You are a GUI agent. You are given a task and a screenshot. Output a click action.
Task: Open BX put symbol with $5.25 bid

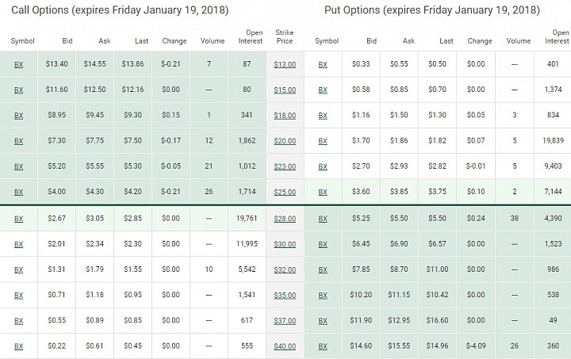tap(323, 219)
